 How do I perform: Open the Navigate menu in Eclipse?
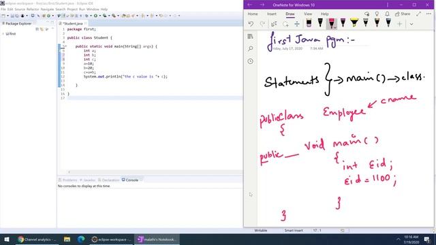pyautogui.click(x=47, y=9)
